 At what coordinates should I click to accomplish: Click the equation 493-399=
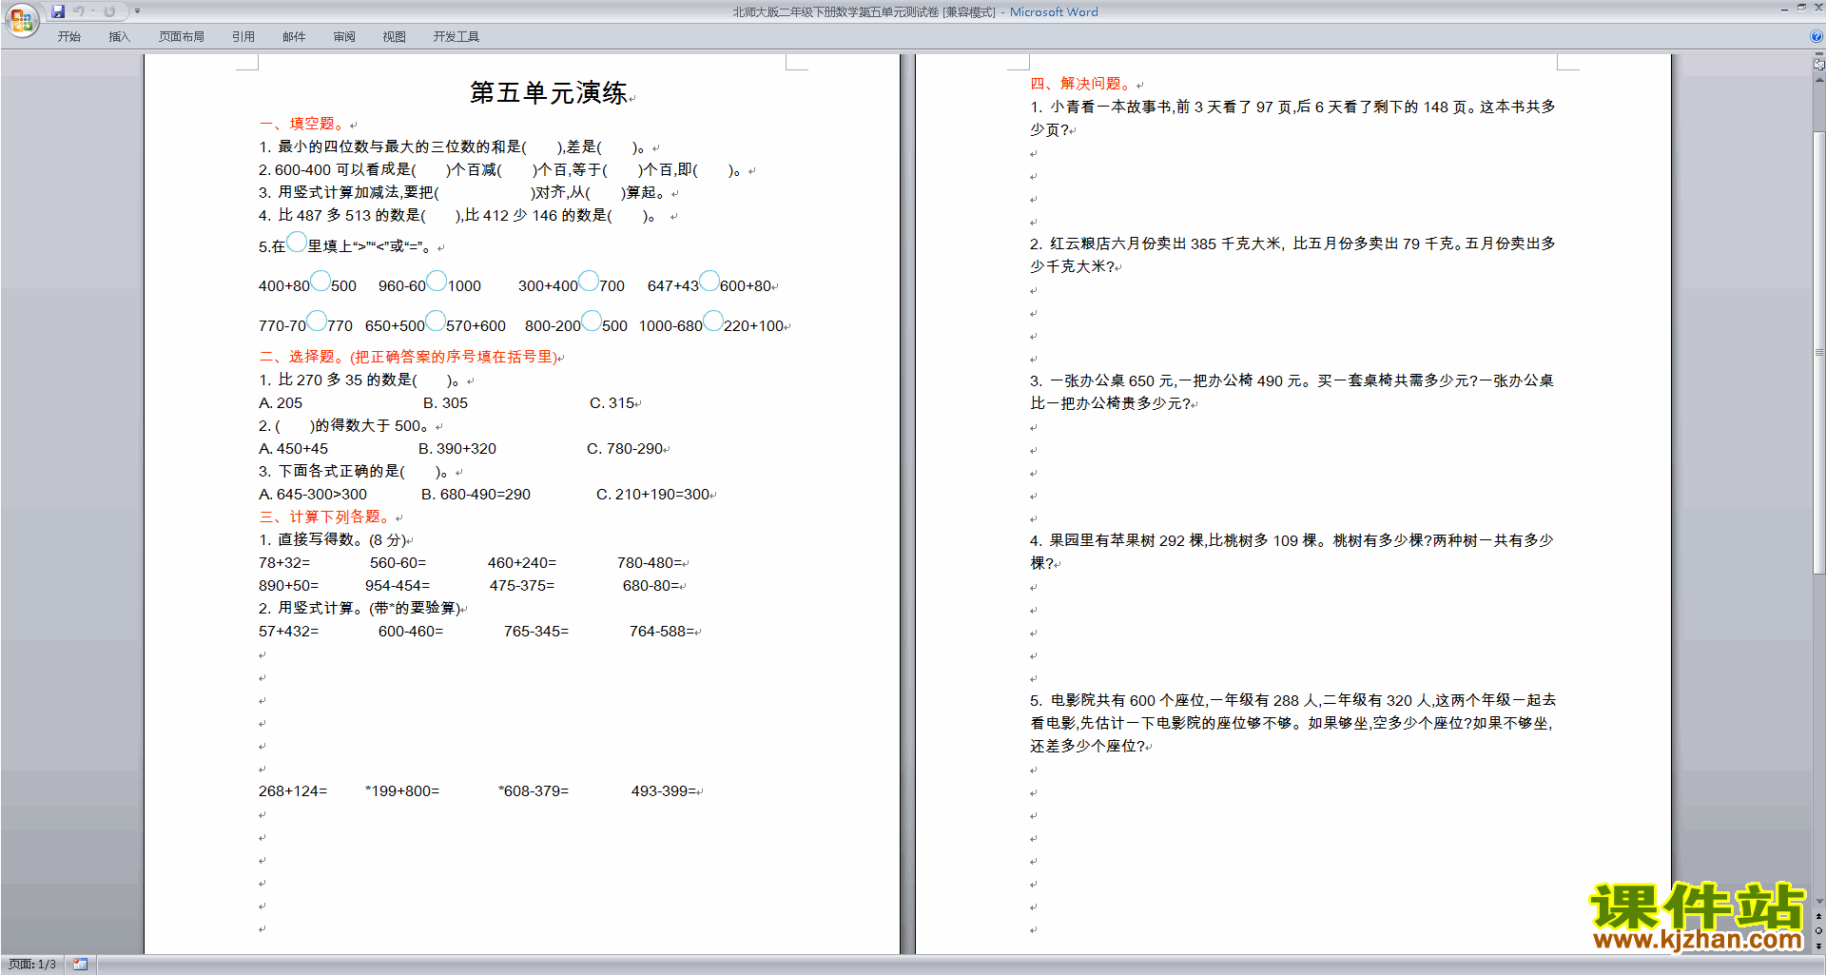(x=664, y=791)
